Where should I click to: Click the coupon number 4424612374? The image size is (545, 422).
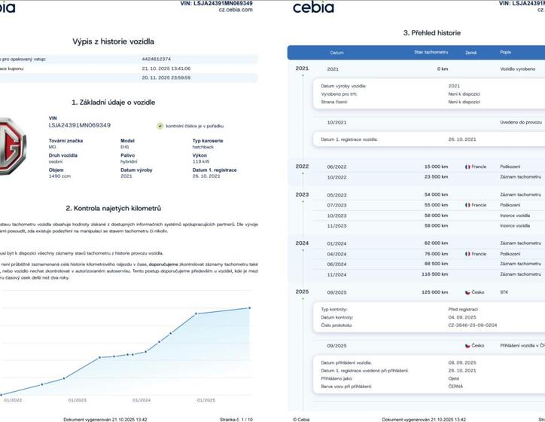157,58
